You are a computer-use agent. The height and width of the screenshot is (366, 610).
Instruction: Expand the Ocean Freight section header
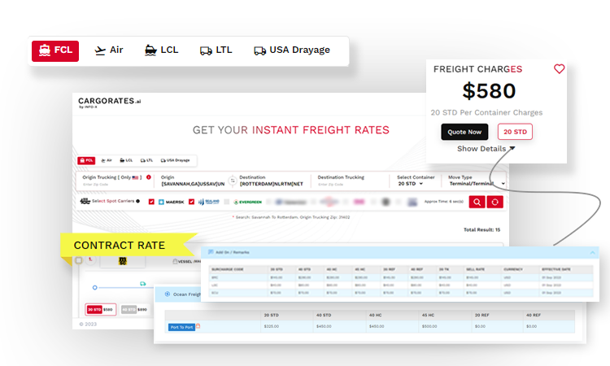coord(179,294)
